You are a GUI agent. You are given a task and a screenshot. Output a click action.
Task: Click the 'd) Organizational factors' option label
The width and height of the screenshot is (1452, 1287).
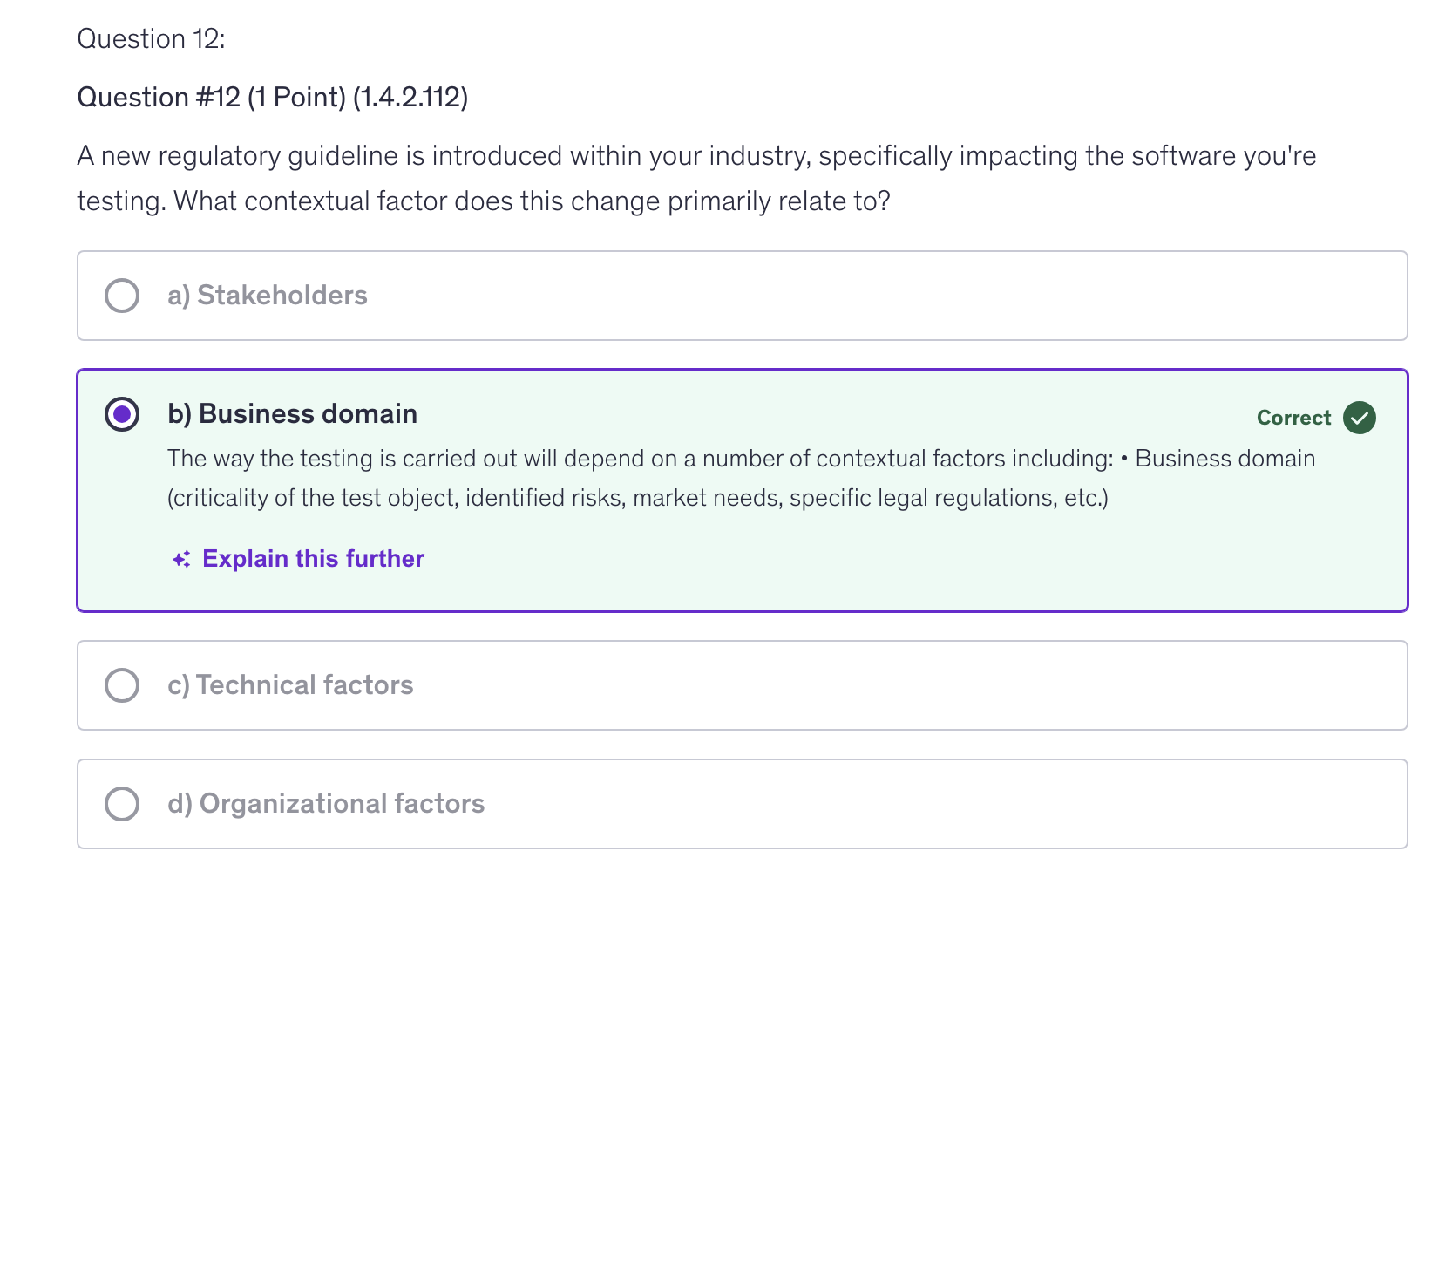point(326,804)
